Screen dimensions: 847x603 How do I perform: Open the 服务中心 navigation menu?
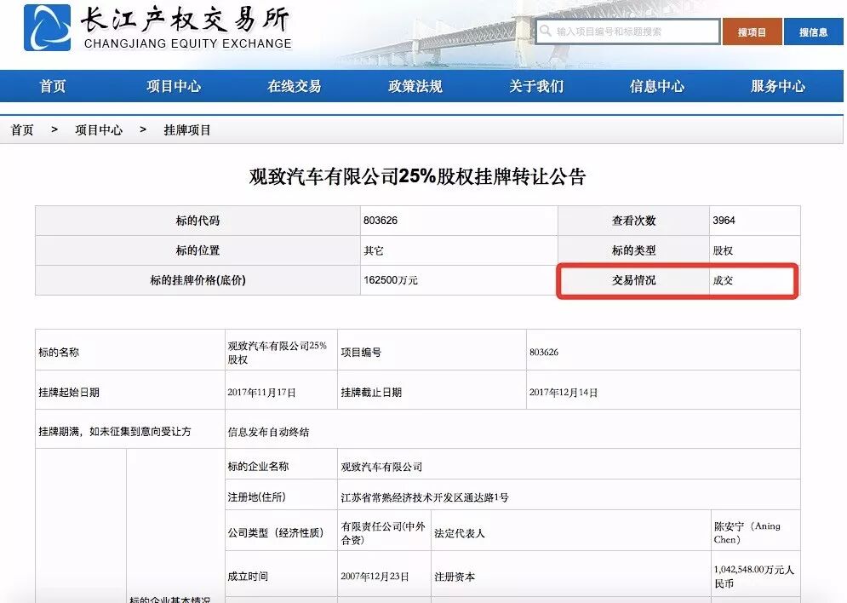[x=778, y=87]
